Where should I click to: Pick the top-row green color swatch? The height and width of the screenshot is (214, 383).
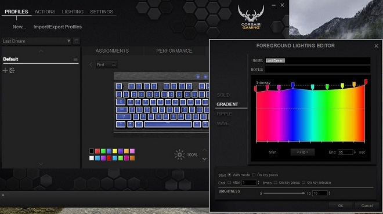(103, 151)
